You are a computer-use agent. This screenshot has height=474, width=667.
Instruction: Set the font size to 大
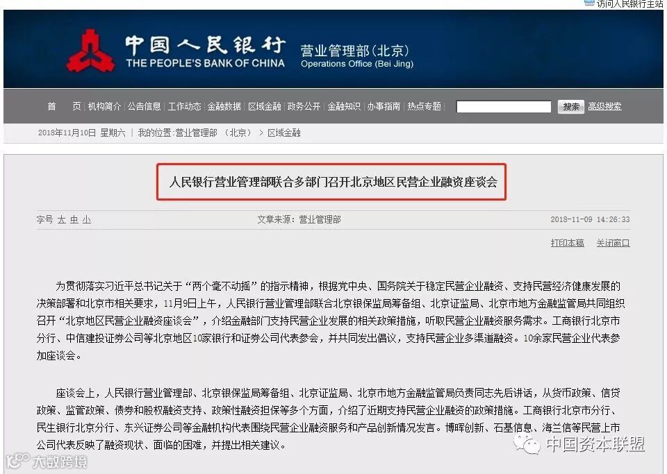tap(61, 219)
